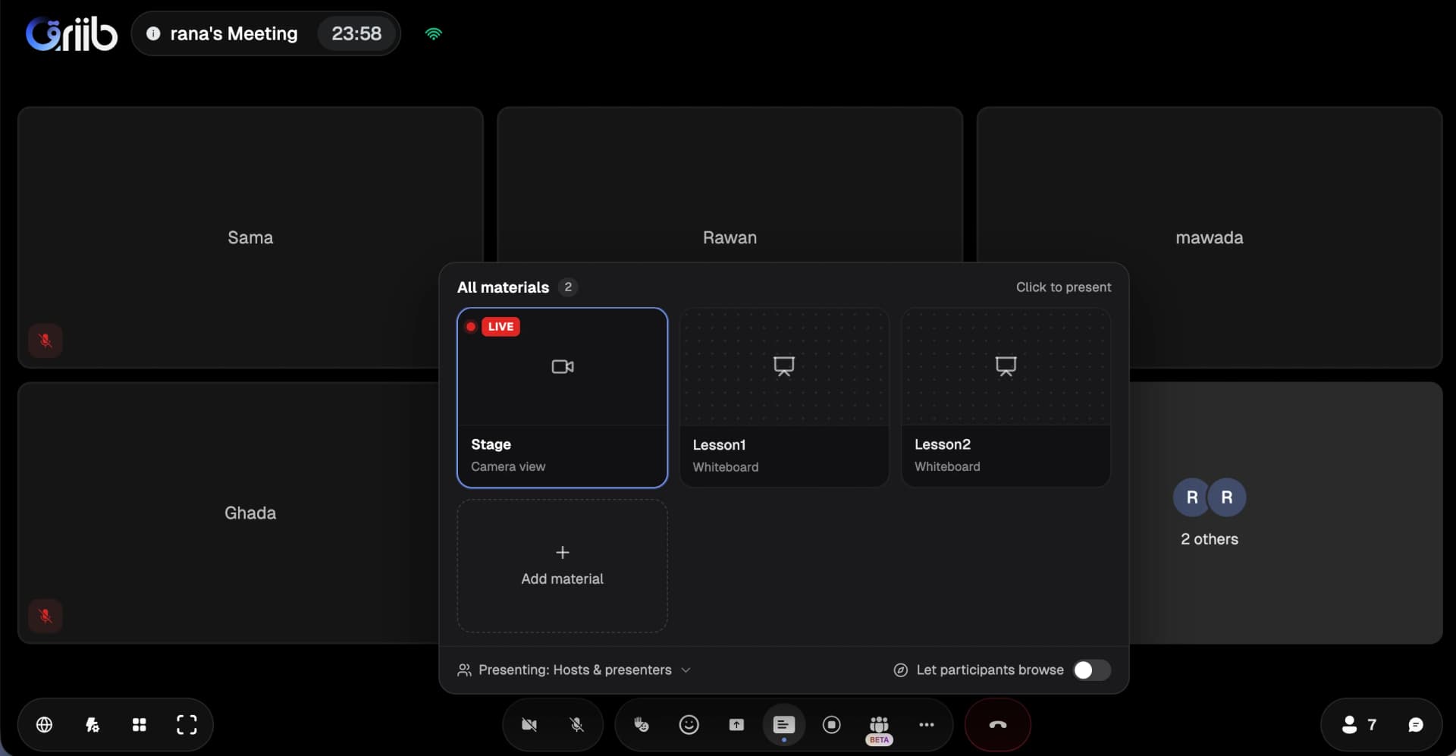Screen dimensions: 1456x756
Task: Click the LIVE badge on Stage
Action: (x=500, y=327)
